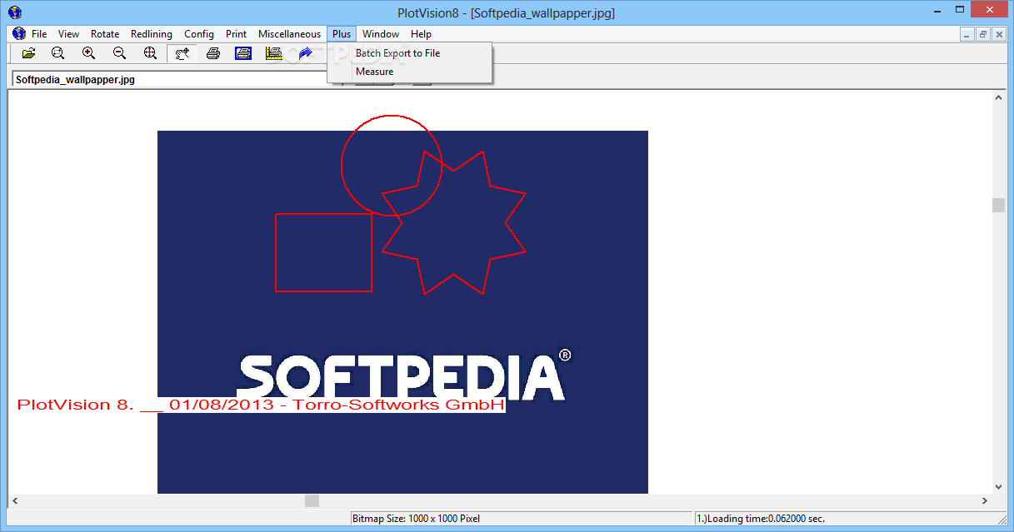Click the zoom window magnifier icon
The image size is (1014, 532).
point(58,53)
